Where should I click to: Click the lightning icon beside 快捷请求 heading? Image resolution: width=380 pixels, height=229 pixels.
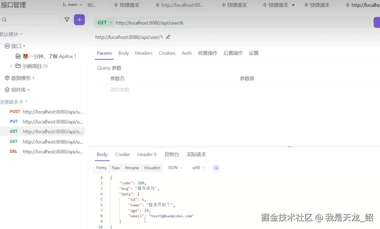(x=21, y=102)
